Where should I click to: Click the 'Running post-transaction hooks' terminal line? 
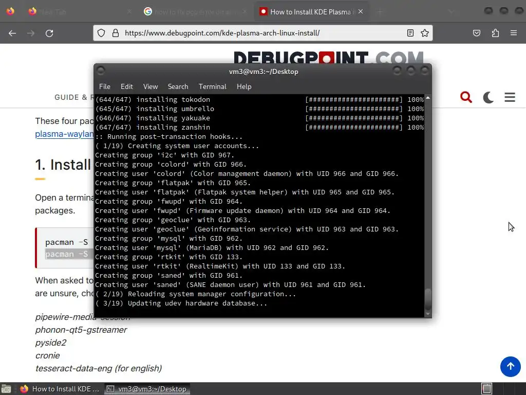168,137
